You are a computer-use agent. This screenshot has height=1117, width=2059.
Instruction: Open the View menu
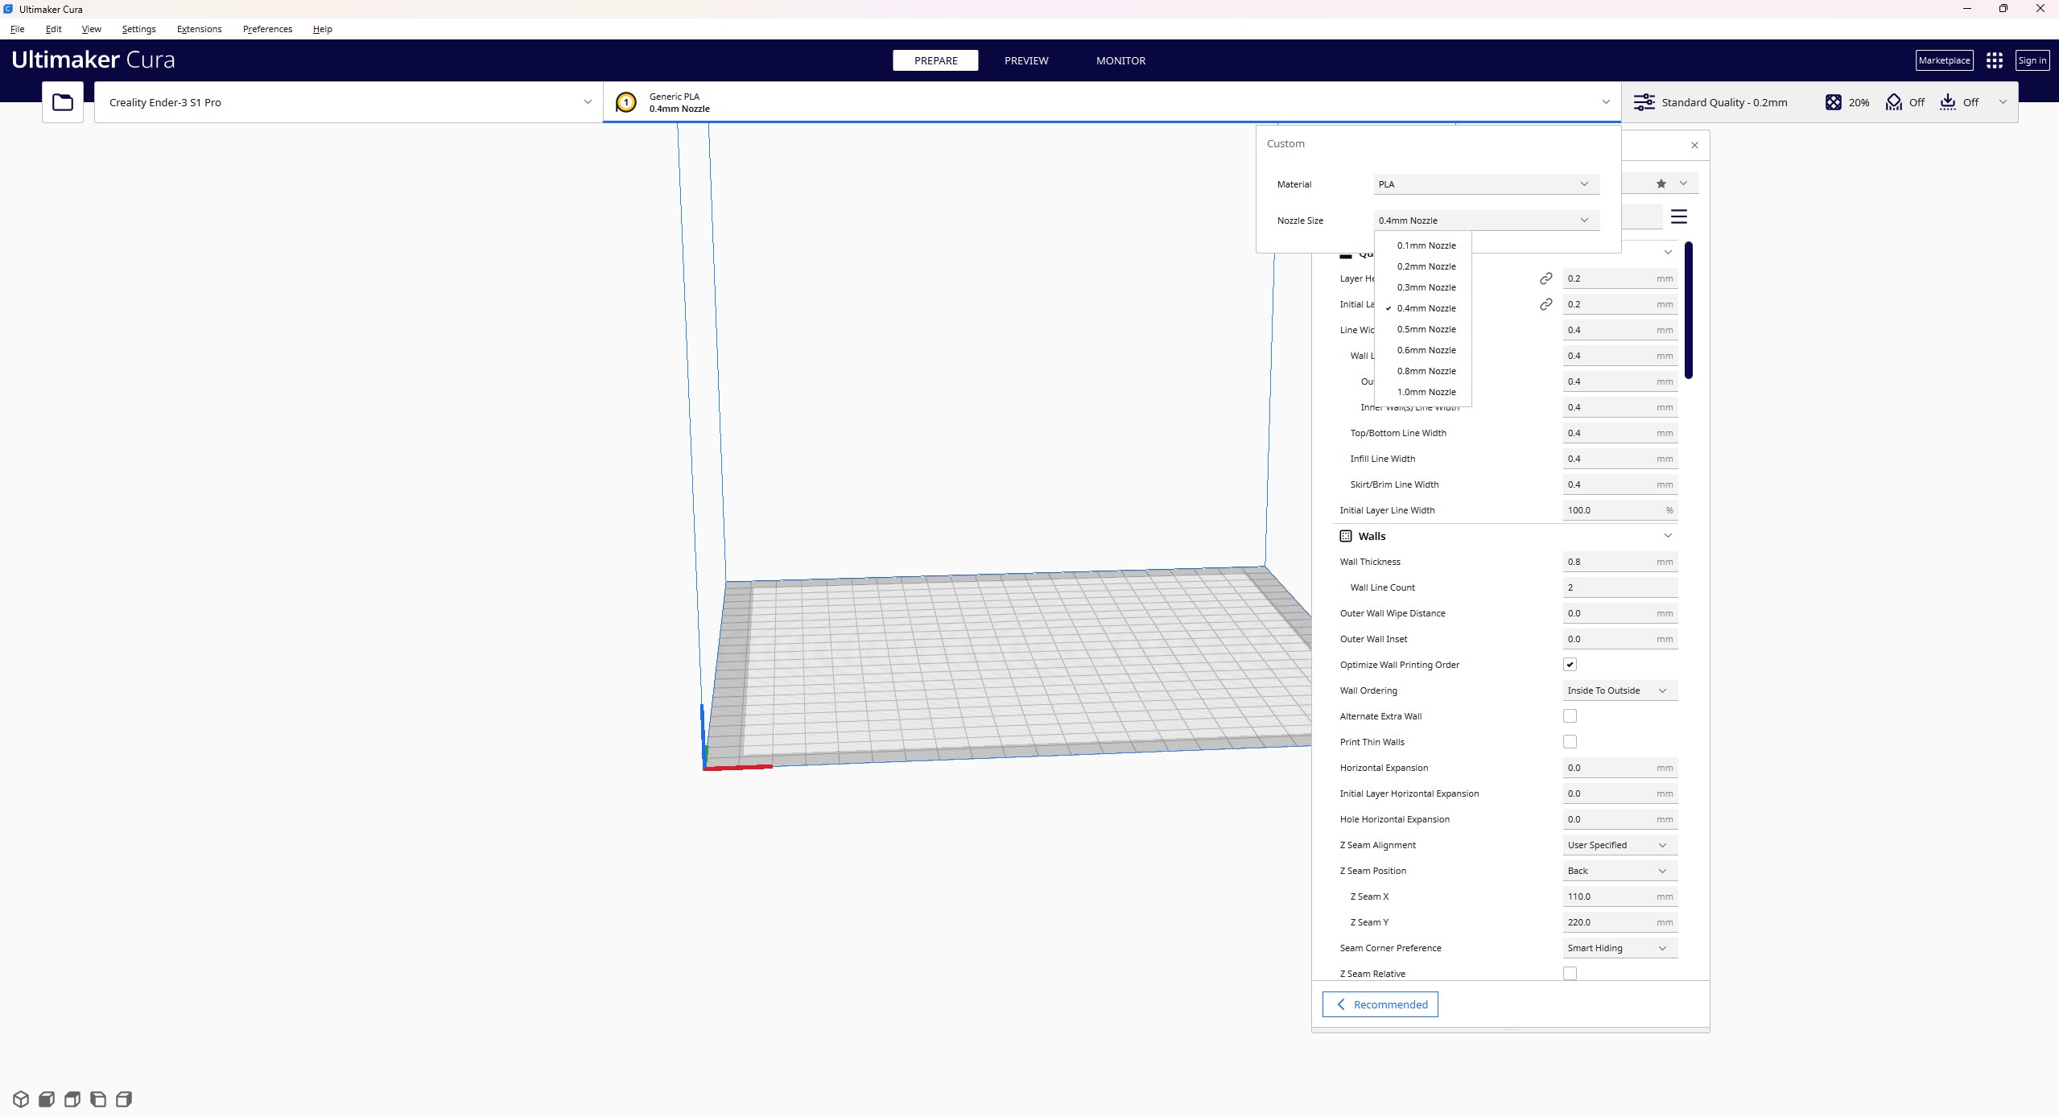[91, 29]
